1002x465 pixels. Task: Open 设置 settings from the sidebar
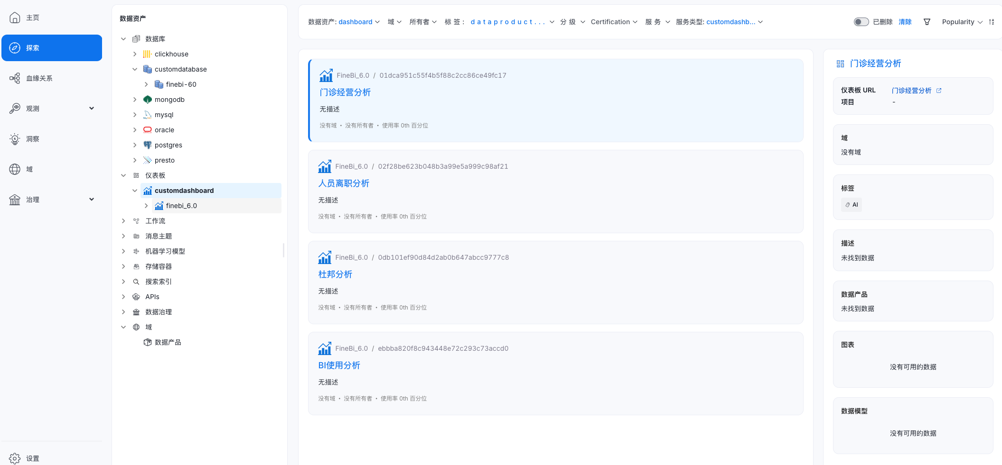15,457
